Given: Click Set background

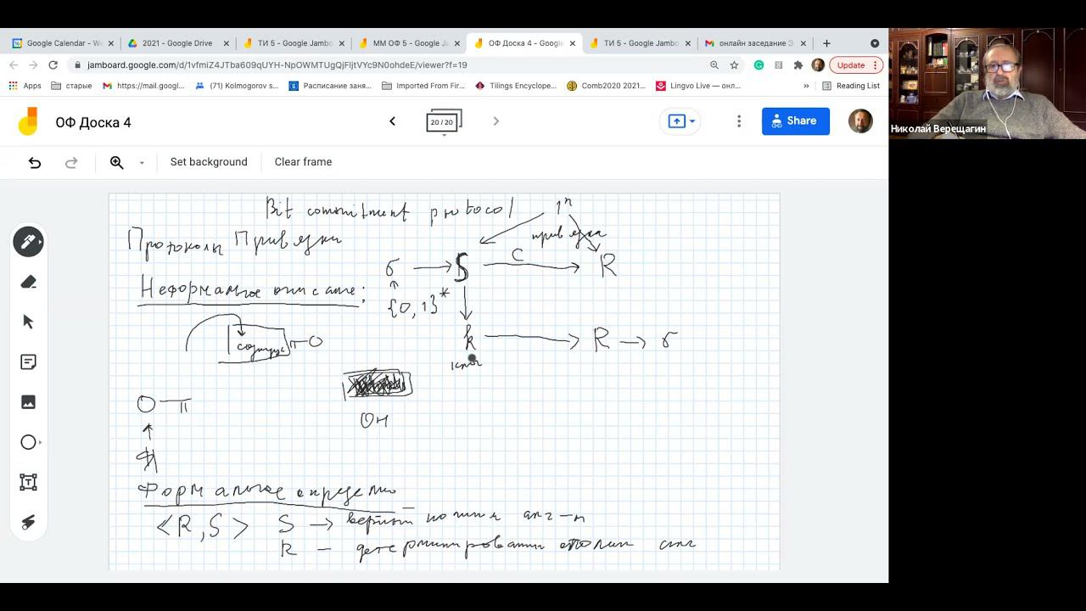Looking at the screenshot, I should coord(209,162).
